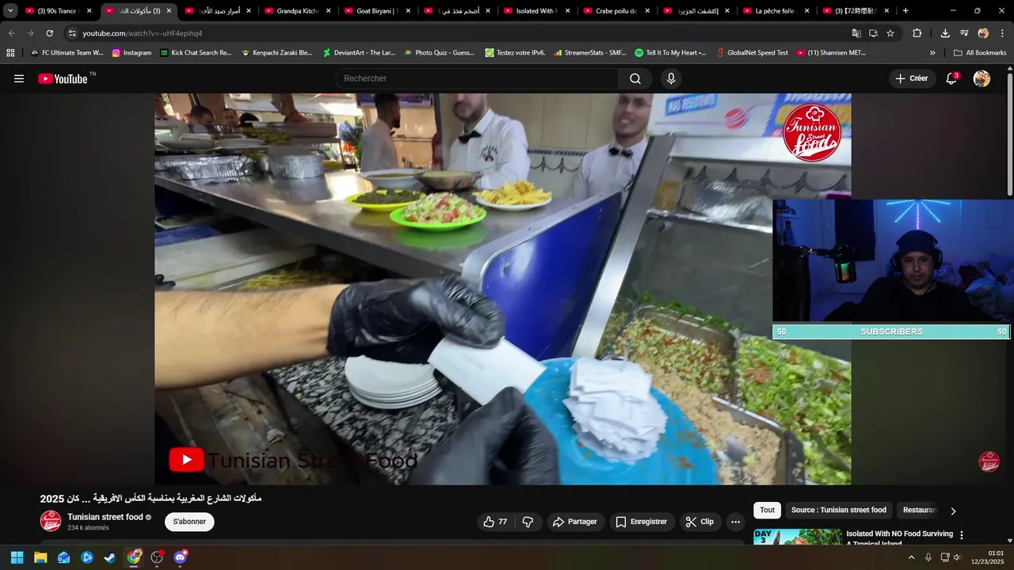Open browser extensions puzzle icon

(917, 33)
